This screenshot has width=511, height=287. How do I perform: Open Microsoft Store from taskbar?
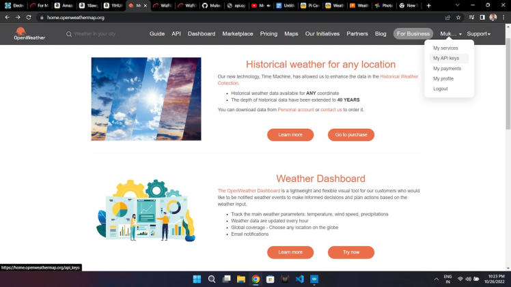(x=270, y=279)
